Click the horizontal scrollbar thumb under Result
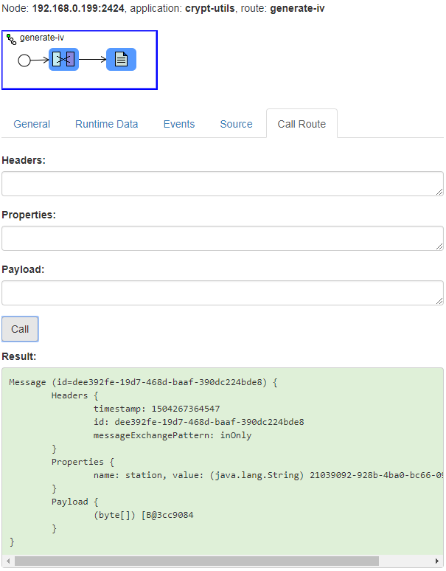 coord(196,561)
